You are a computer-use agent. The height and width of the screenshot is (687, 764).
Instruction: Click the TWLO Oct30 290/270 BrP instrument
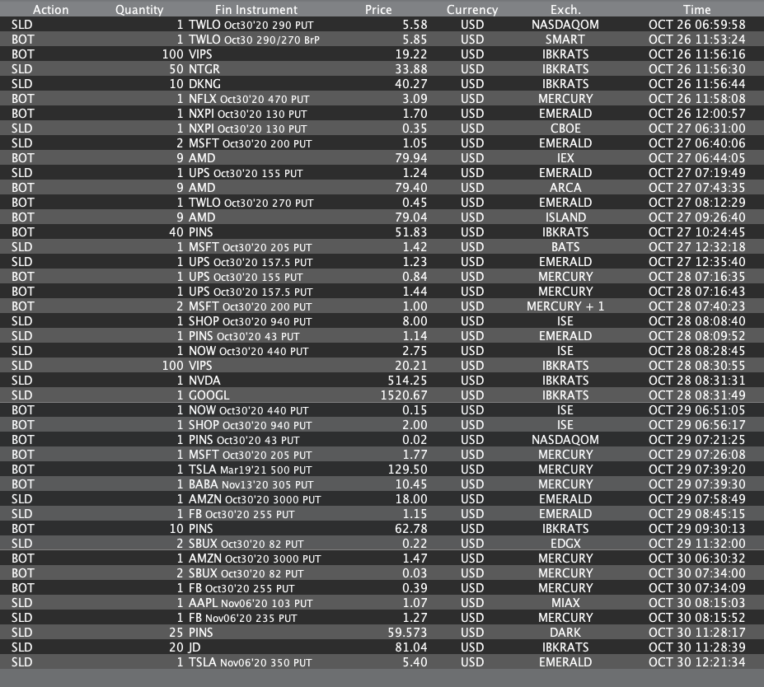[x=254, y=40]
